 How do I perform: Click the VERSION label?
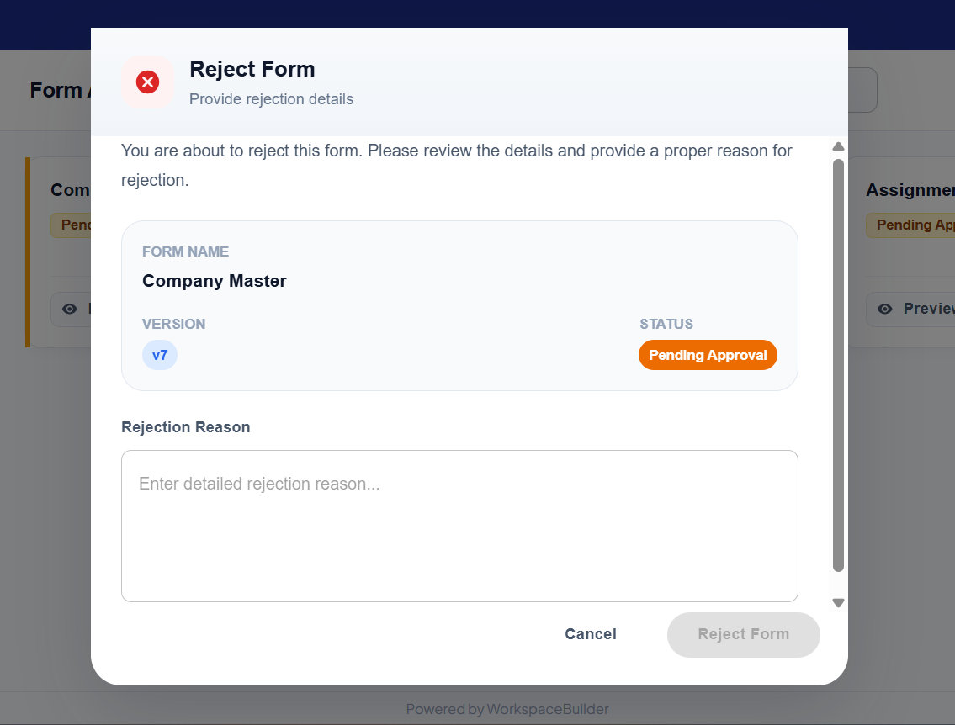[x=173, y=324]
